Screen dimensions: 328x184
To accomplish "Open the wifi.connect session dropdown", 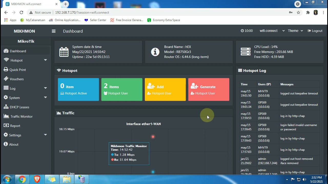I will pyautogui.click(x=272, y=31).
